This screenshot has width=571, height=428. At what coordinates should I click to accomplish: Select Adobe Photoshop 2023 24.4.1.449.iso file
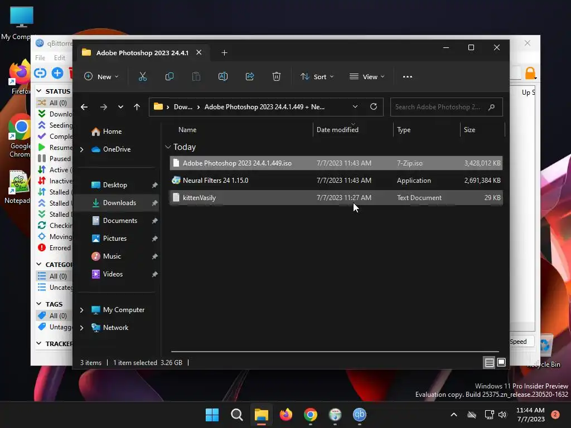336,163
